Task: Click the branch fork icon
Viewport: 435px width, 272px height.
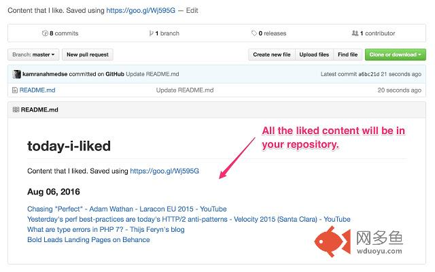Action: tap(151, 33)
